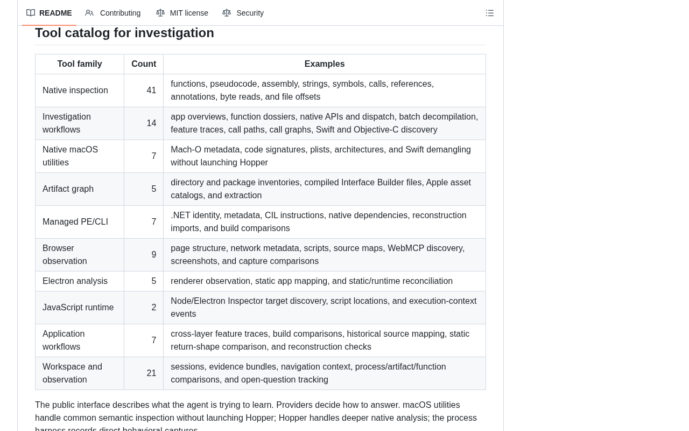Select the 'Managed PE/CLI' cell
Viewport: 689px width, 431px height.
(x=80, y=222)
